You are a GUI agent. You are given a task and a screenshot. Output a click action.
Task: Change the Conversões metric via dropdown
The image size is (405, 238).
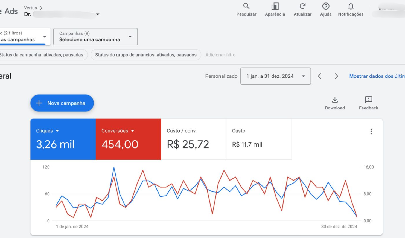click(133, 131)
